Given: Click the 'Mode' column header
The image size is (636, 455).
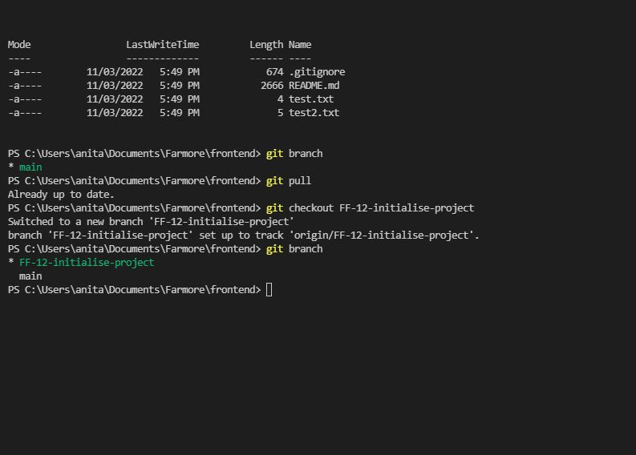Looking at the screenshot, I should click(19, 45).
